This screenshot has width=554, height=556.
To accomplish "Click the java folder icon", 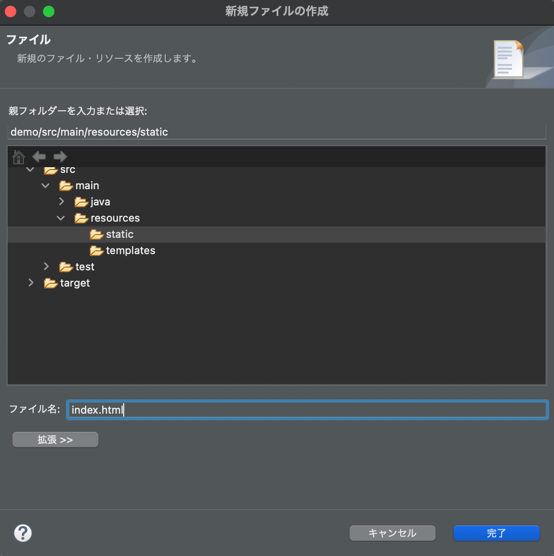I will click(81, 202).
